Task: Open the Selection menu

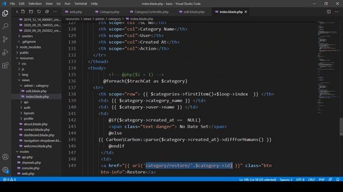Action: 35,4
